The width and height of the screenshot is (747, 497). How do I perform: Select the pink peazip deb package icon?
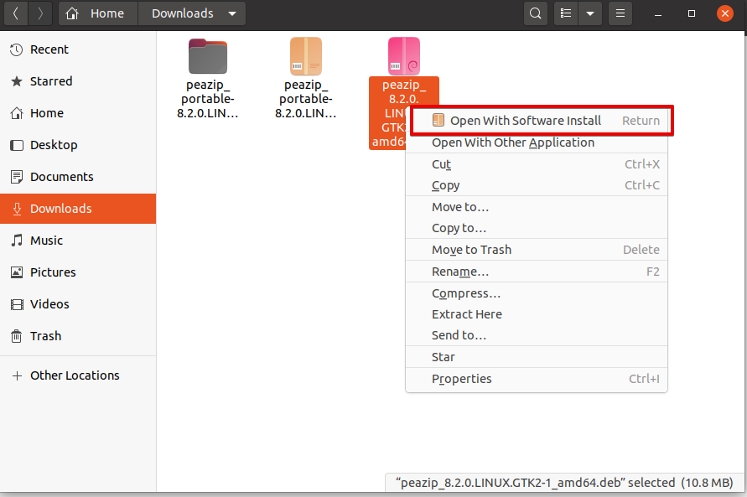tap(404, 56)
